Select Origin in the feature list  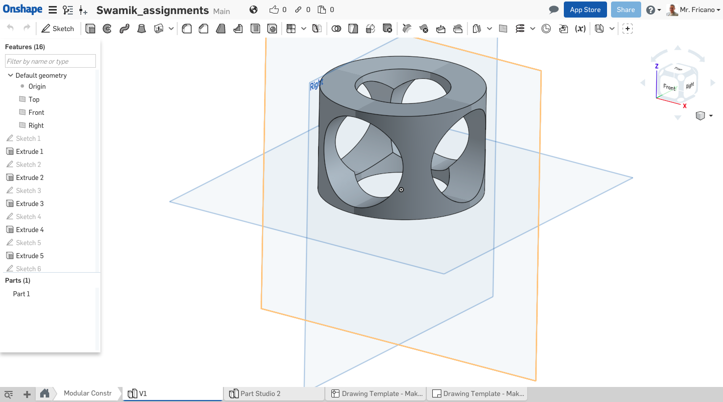point(37,86)
